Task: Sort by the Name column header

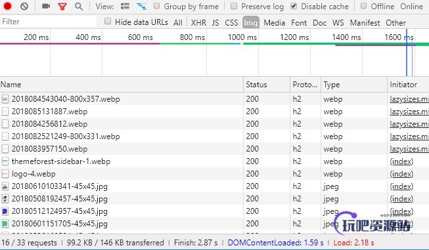Action: click(x=122, y=85)
